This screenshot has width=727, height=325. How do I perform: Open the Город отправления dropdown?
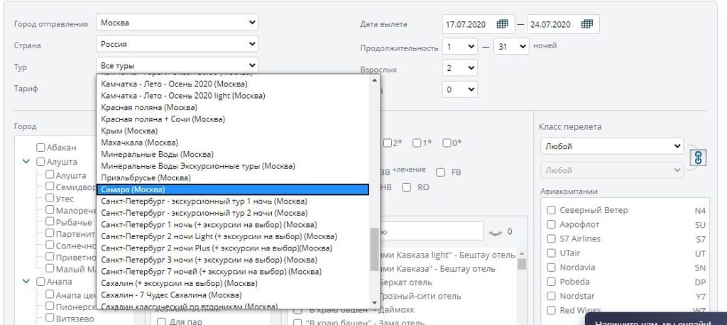coord(177,23)
